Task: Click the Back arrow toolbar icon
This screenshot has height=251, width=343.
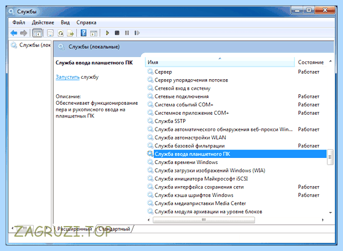Action: click(14, 33)
